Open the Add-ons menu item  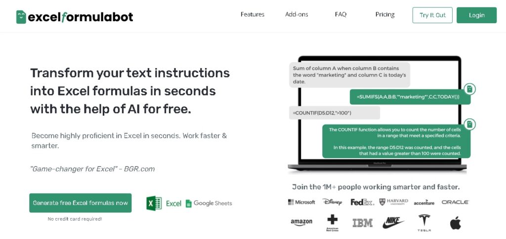(296, 14)
